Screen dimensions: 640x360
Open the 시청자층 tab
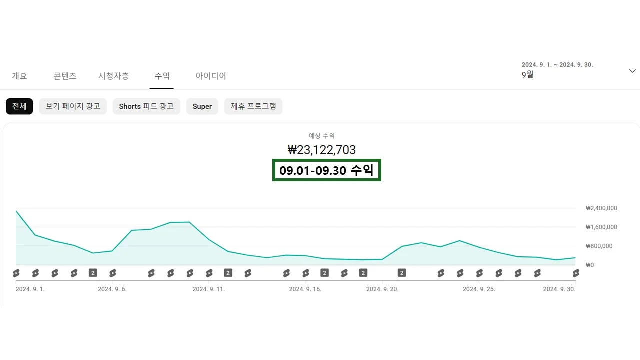point(113,76)
